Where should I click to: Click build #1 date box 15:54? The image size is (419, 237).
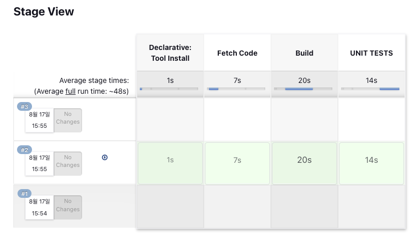click(40, 207)
